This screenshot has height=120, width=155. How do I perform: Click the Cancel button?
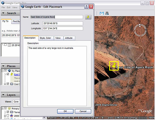(83, 111)
